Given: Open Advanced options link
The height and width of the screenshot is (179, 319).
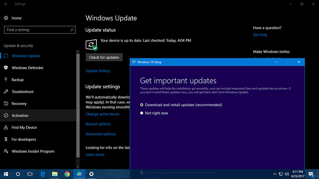Looking at the screenshot, I should [x=100, y=134].
